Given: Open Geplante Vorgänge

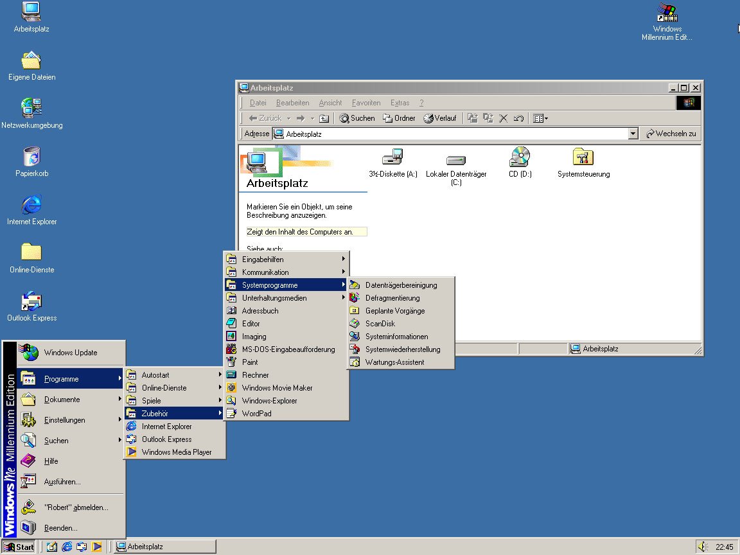Looking at the screenshot, I should point(401,310).
